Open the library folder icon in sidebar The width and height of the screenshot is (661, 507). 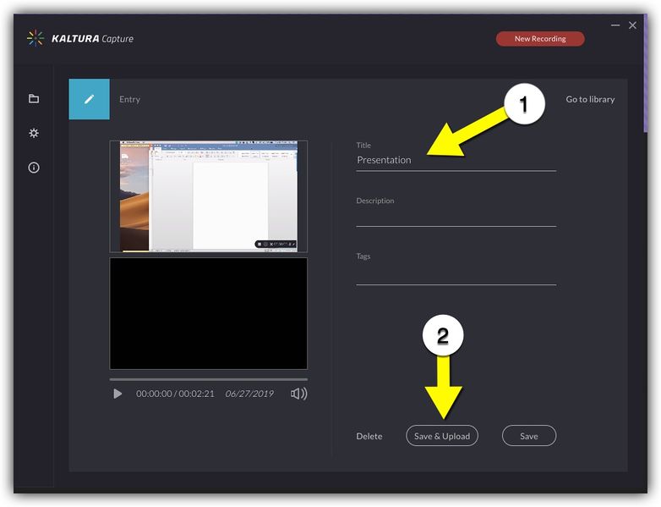click(34, 99)
